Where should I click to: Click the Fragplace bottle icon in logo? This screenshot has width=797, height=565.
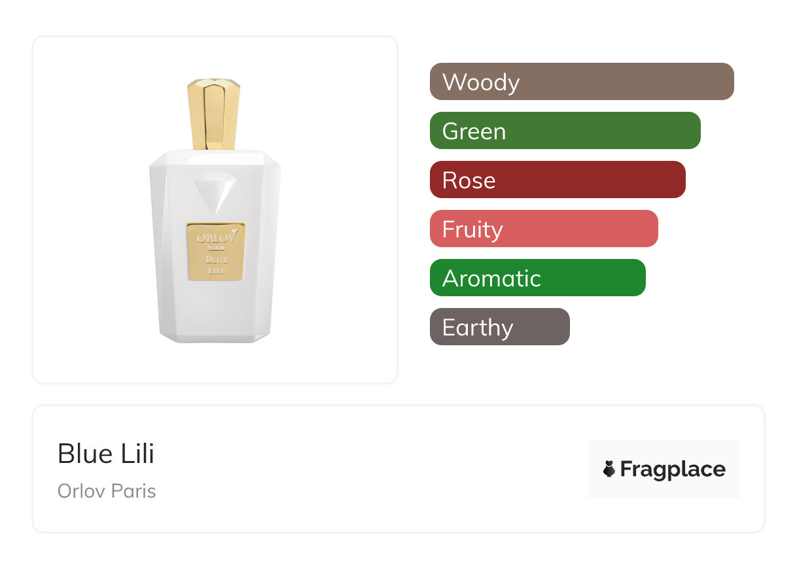coord(609,469)
